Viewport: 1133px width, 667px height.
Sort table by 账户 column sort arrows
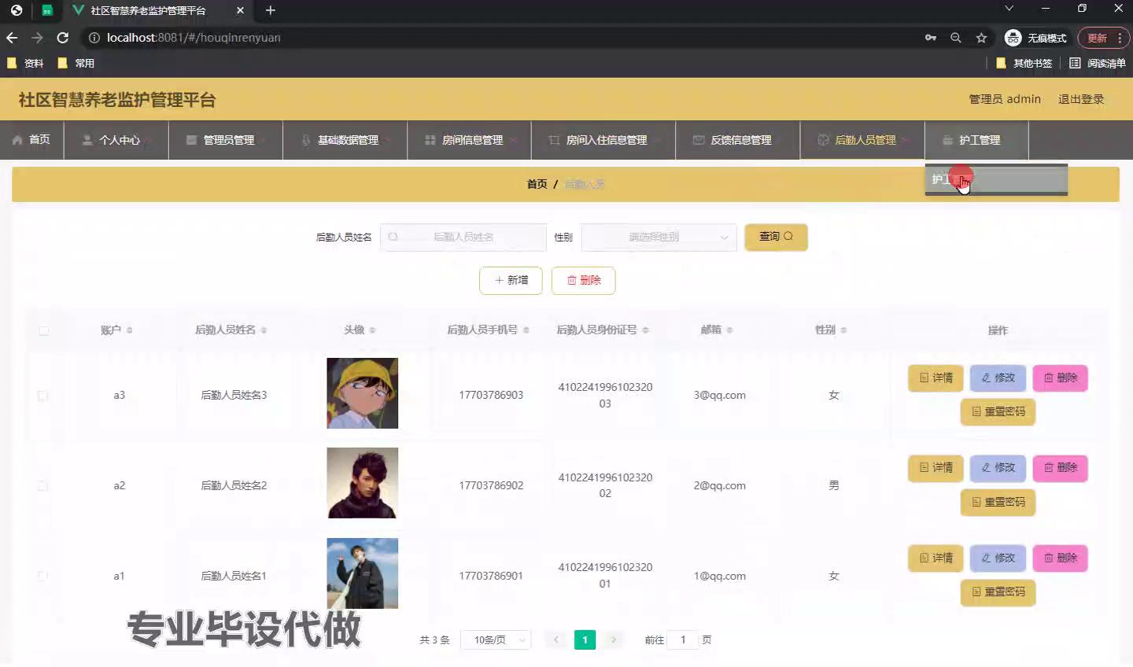[x=129, y=330]
